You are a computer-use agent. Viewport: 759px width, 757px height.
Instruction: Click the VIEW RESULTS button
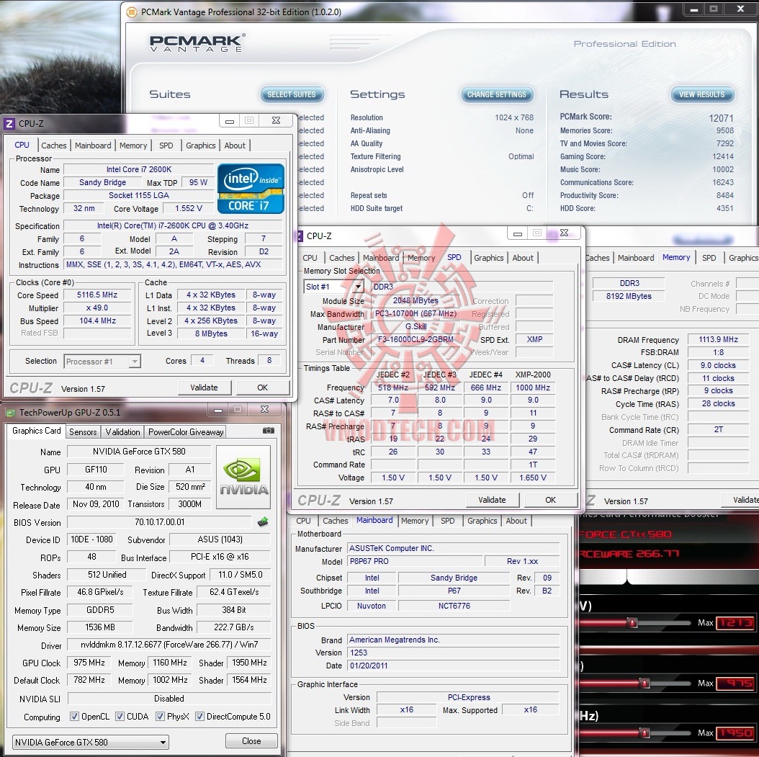click(x=702, y=94)
